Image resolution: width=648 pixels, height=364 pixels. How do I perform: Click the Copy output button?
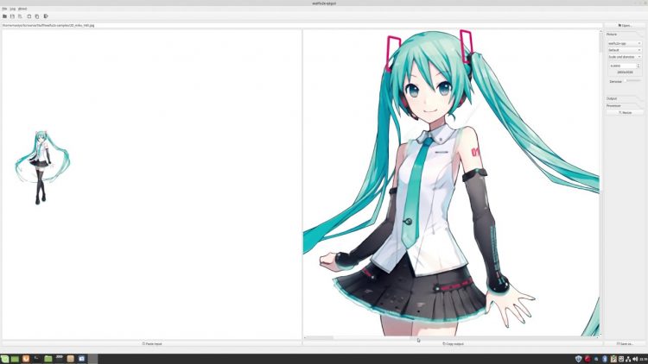click(x=453, y=343)
